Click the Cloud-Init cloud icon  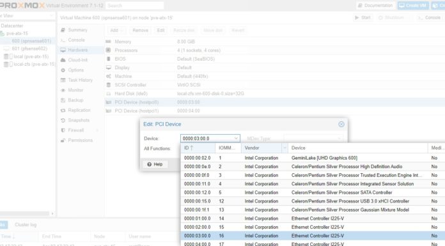[x=63, y=60]
